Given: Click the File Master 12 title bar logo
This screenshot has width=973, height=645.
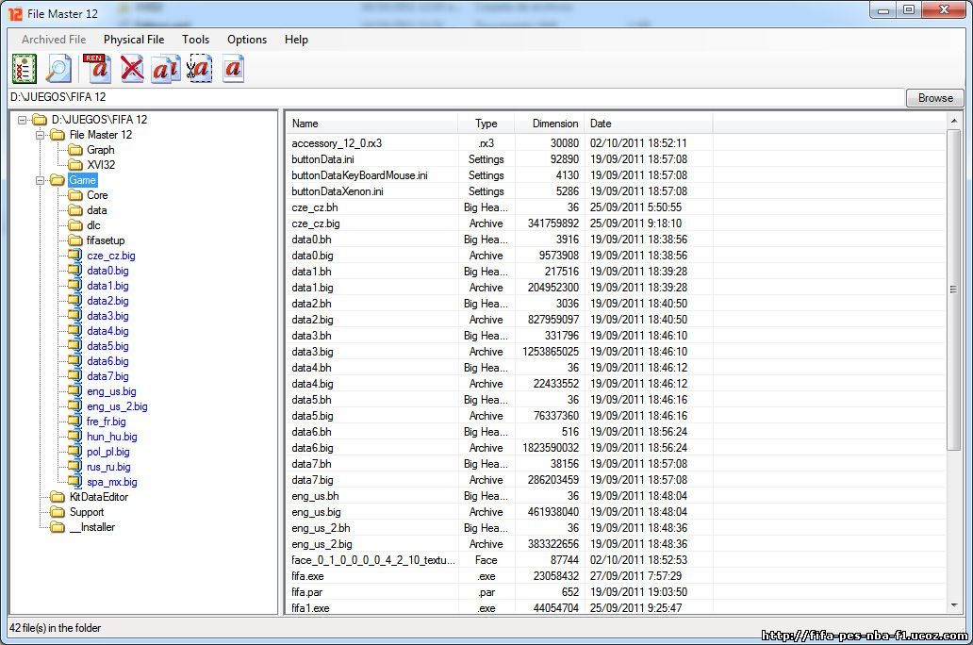Looking at the screenshot, I should pos(15,13).
